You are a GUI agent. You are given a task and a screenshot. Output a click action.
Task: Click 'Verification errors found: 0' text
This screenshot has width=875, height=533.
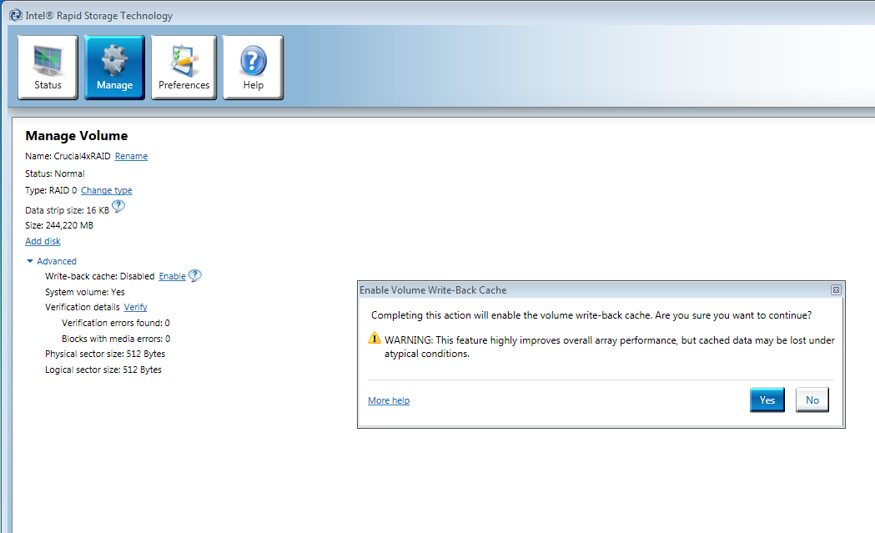(x=116, y=323)
